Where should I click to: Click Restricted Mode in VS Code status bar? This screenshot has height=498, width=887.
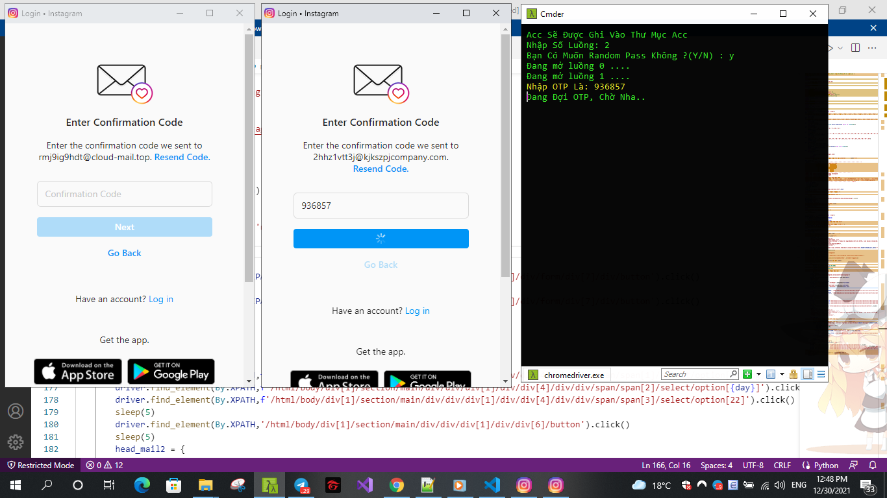(x=41, y=465)
